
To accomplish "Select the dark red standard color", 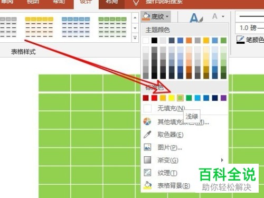I will (146, 98).
